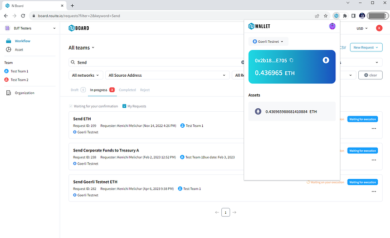The height and width of the screenshot is (238, 390).
Task: Copy the wallet address 0x2b18...E705
Action: (292, 60)
